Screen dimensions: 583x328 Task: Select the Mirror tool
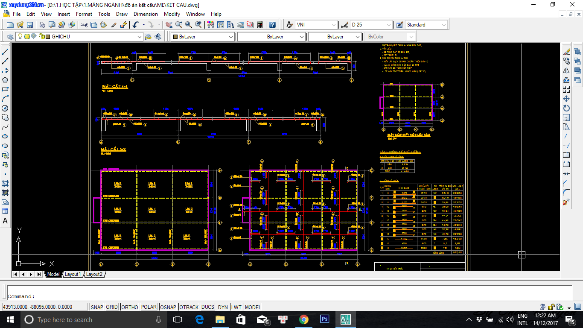tap(566, 70)
